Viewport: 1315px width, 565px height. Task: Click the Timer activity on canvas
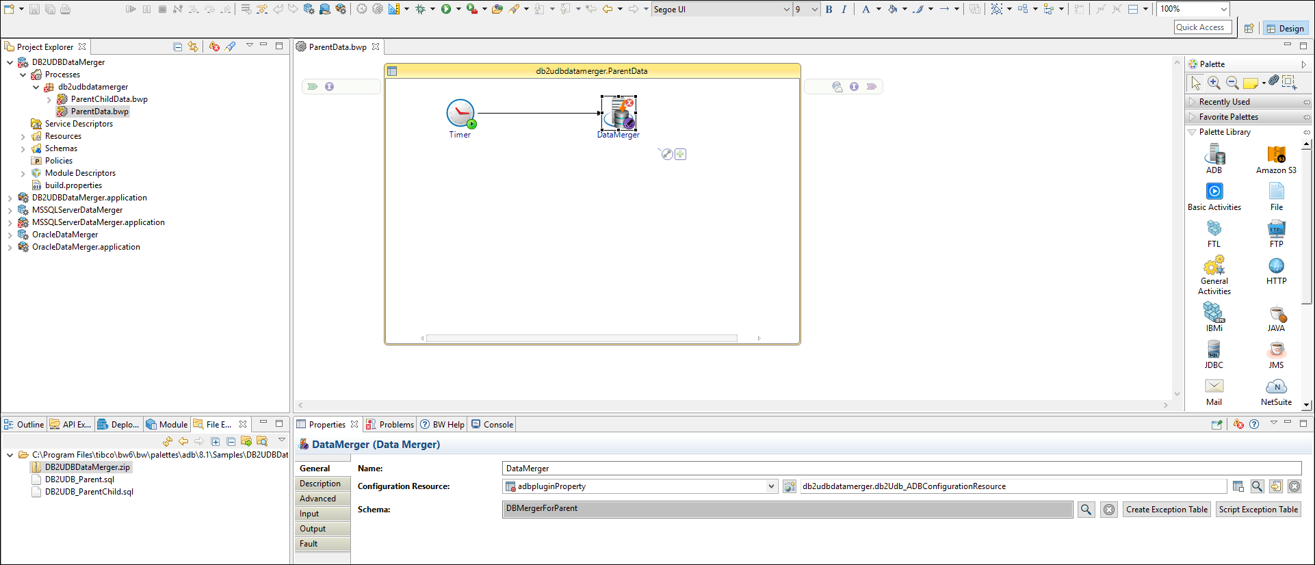(460, 114)
